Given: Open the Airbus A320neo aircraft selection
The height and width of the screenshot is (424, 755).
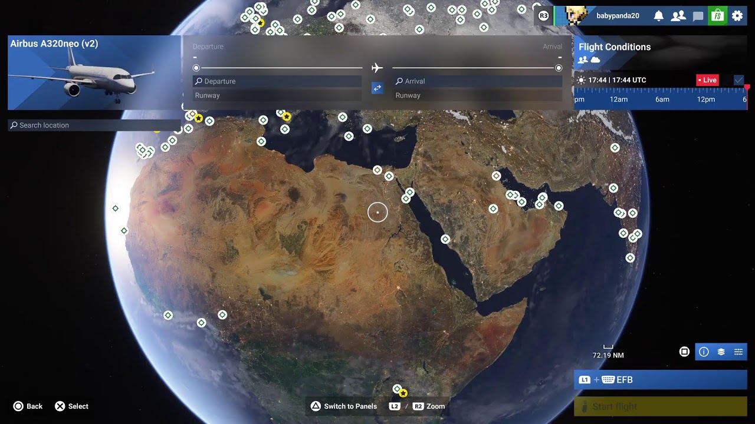Looking at the screenshot, I should [94, 72].
